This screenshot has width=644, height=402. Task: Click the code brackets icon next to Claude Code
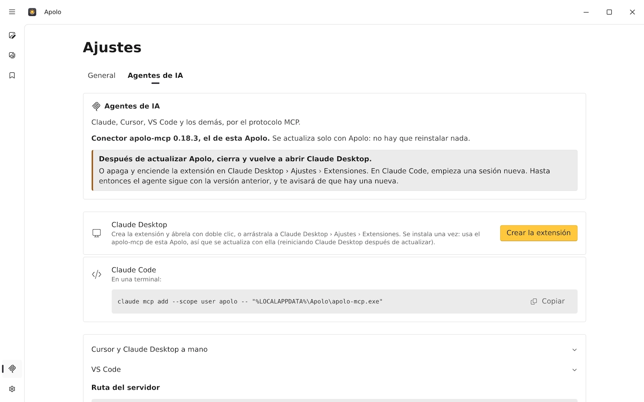coord(97,274)
